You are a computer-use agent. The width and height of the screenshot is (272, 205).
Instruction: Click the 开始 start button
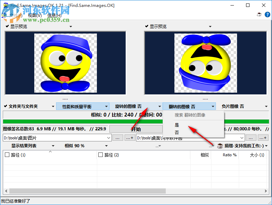[136, 129]
